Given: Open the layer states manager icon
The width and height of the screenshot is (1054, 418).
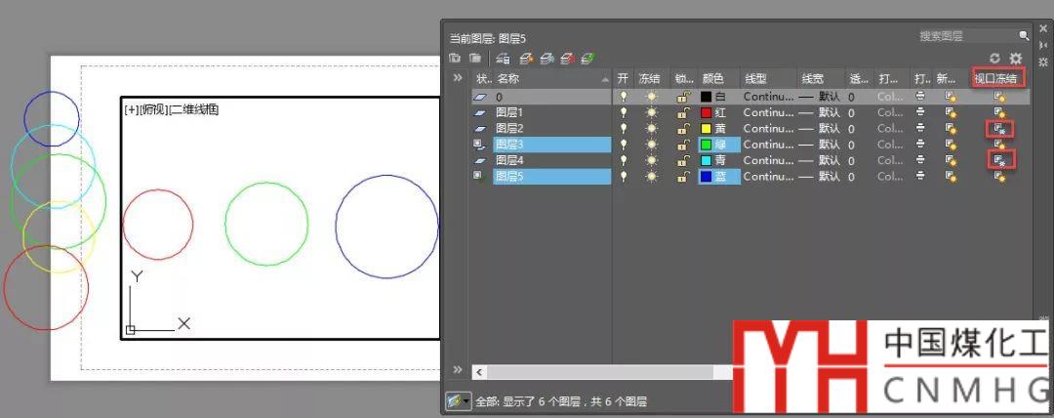Looking at the screenshot, I should (503, 59).
